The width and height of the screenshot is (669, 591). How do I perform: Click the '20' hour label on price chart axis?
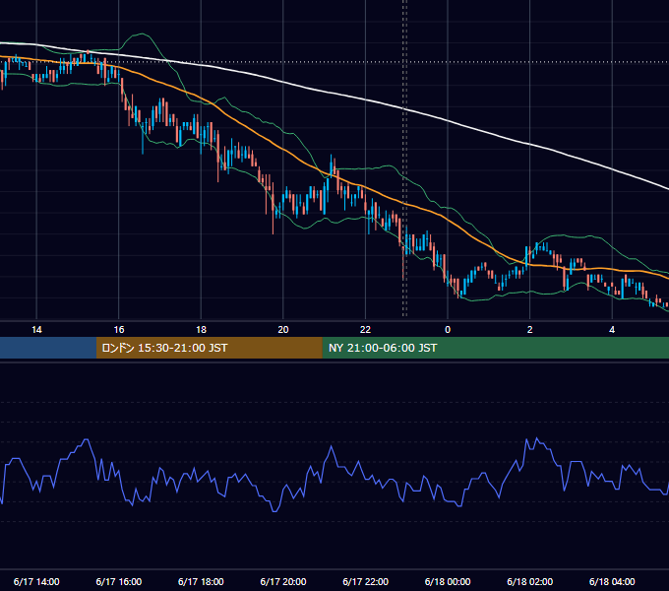pyautogui.click(x=283, y=330)
